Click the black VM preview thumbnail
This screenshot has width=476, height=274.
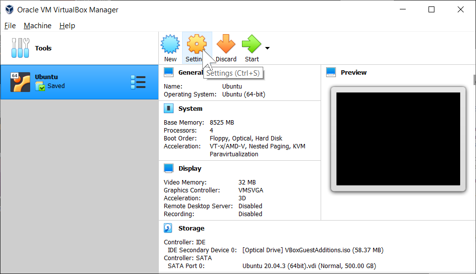coord(398,138)
